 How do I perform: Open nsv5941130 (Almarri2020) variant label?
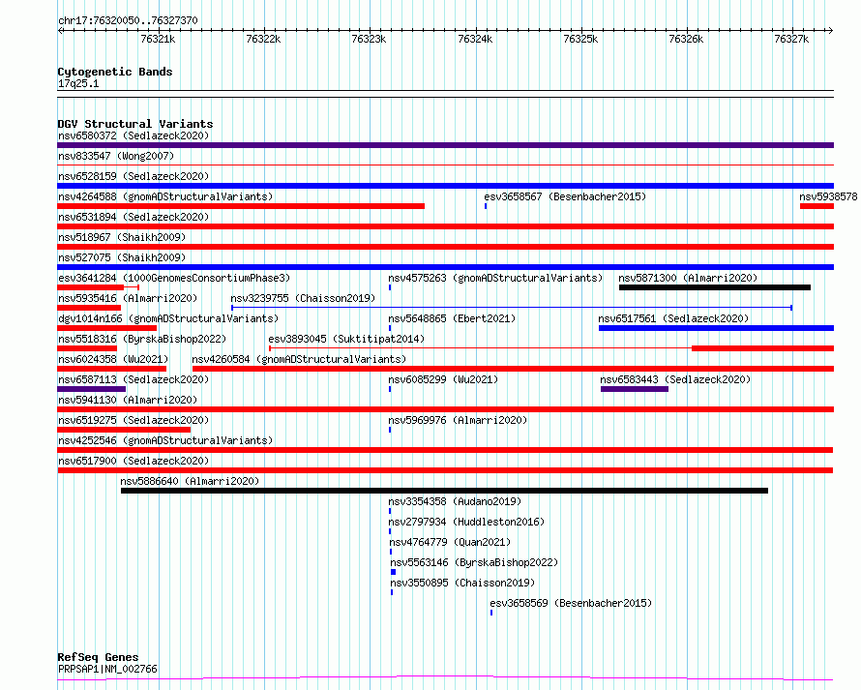pos(128,400)
